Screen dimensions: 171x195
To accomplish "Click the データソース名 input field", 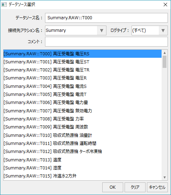I will [106, 18].
